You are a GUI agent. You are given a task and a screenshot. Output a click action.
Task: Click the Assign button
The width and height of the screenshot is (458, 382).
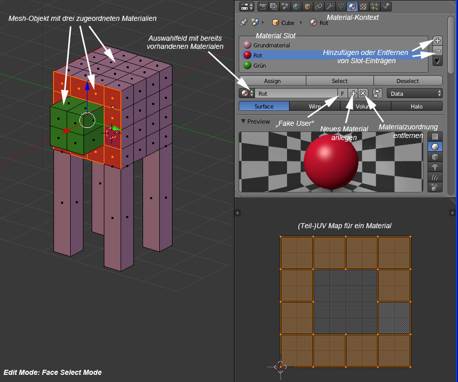(x=272, y=80)
